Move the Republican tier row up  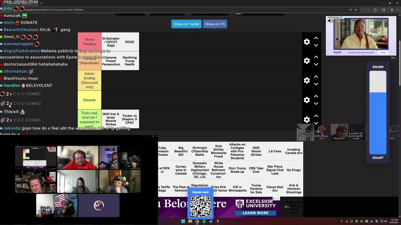click(316, 57)
